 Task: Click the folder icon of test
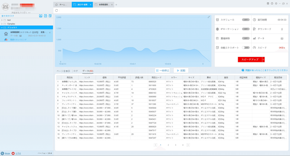(x=5, y=20)
